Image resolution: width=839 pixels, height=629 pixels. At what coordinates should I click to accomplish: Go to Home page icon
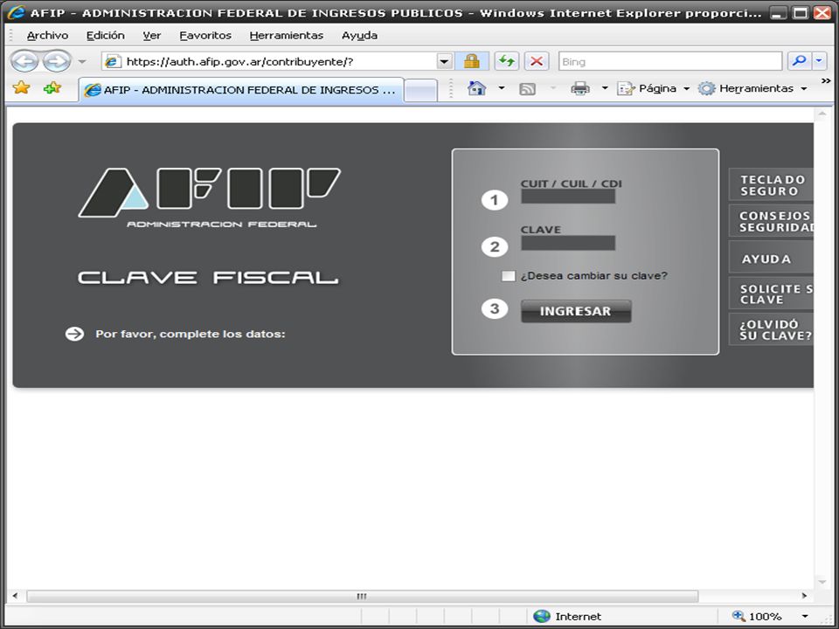(x=477, y=88)
